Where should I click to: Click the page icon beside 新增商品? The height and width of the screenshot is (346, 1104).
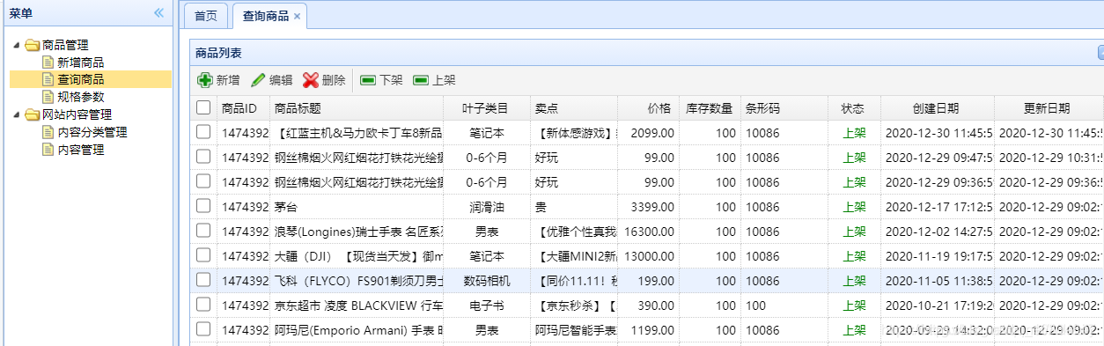48,63
